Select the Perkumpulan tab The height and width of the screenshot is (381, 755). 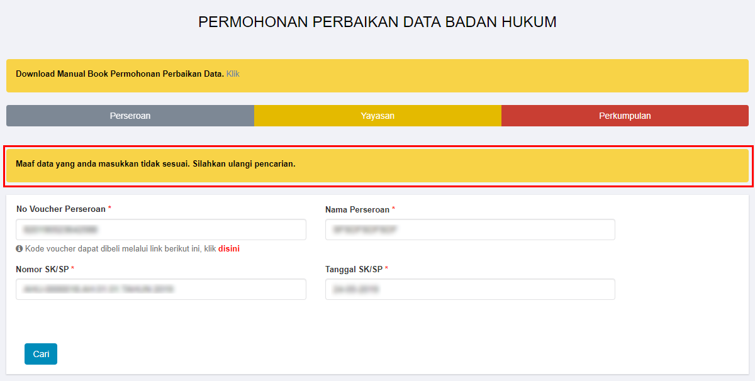(625, 116)
